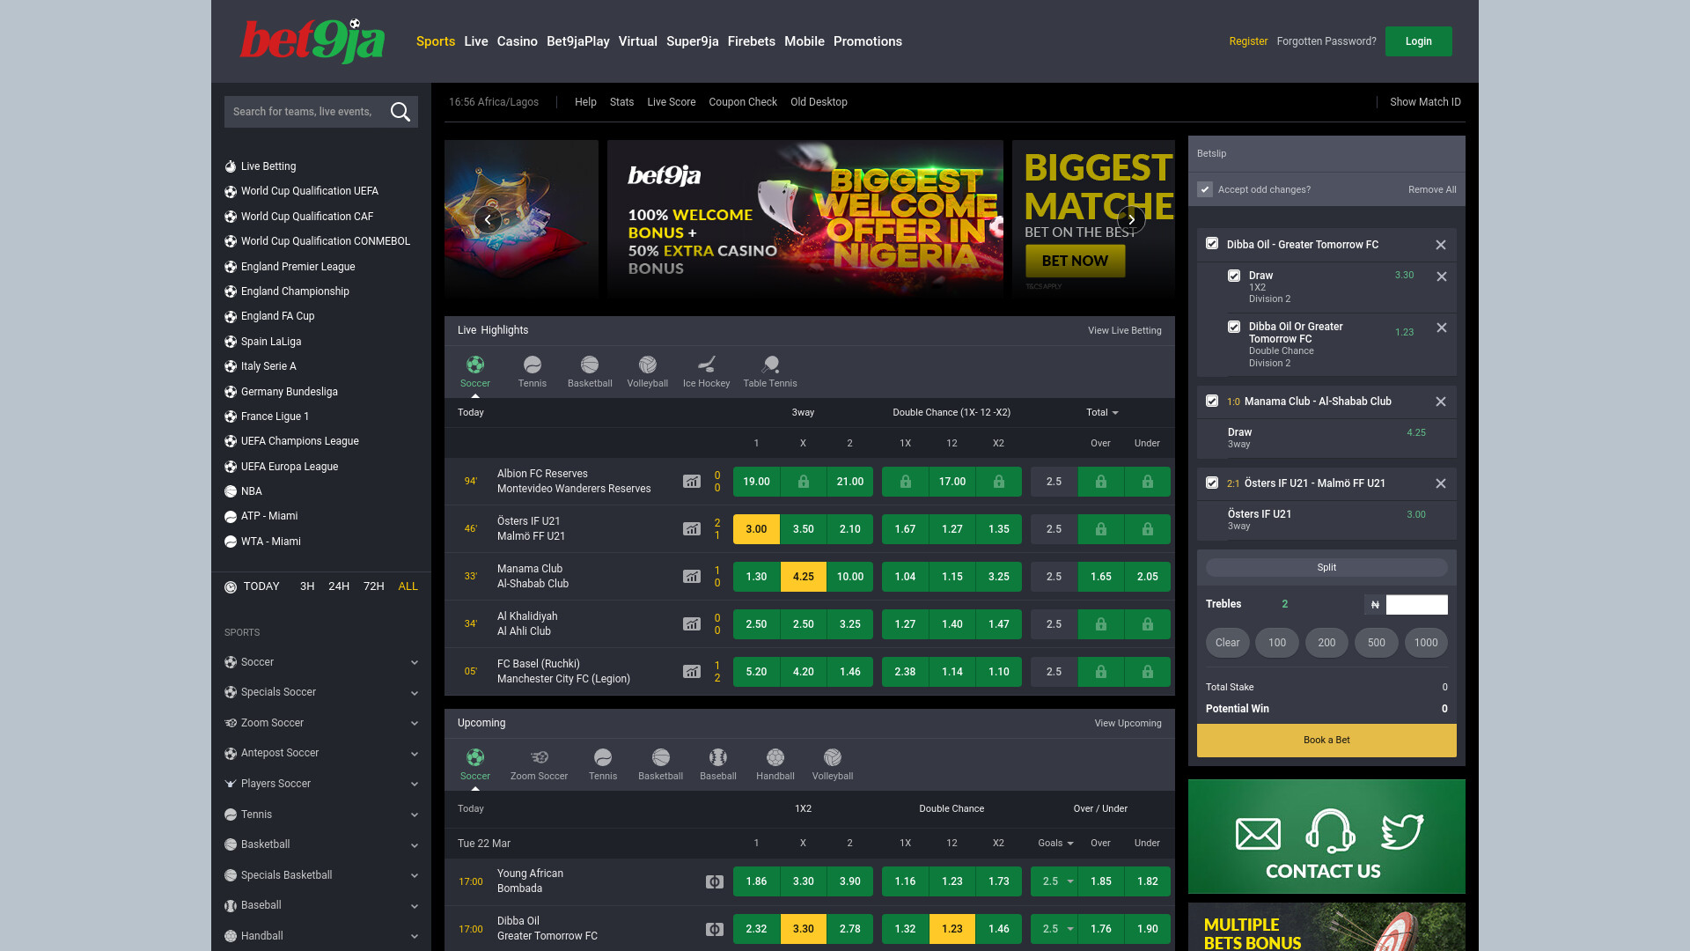The width and height of the screenshot is (1690, 951).
Task: Filter events by 24H tab
Action: [339, 586]
